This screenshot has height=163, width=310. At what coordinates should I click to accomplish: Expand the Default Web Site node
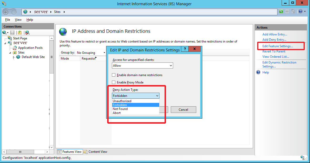click(14, 57)
